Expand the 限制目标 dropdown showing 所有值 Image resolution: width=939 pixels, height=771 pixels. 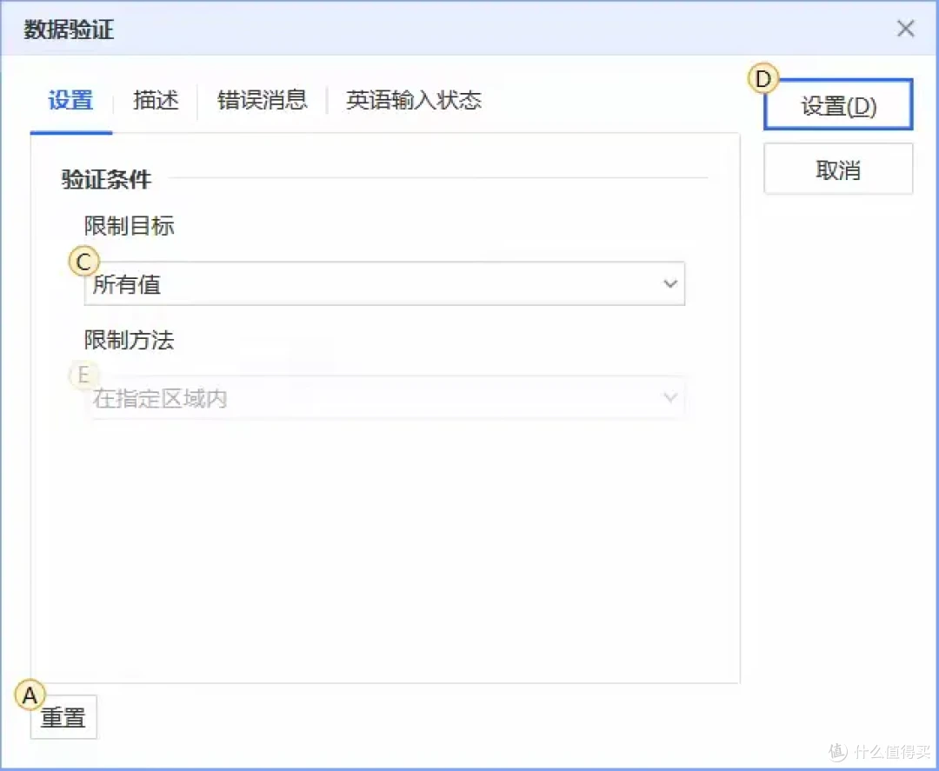pos(384,283)
